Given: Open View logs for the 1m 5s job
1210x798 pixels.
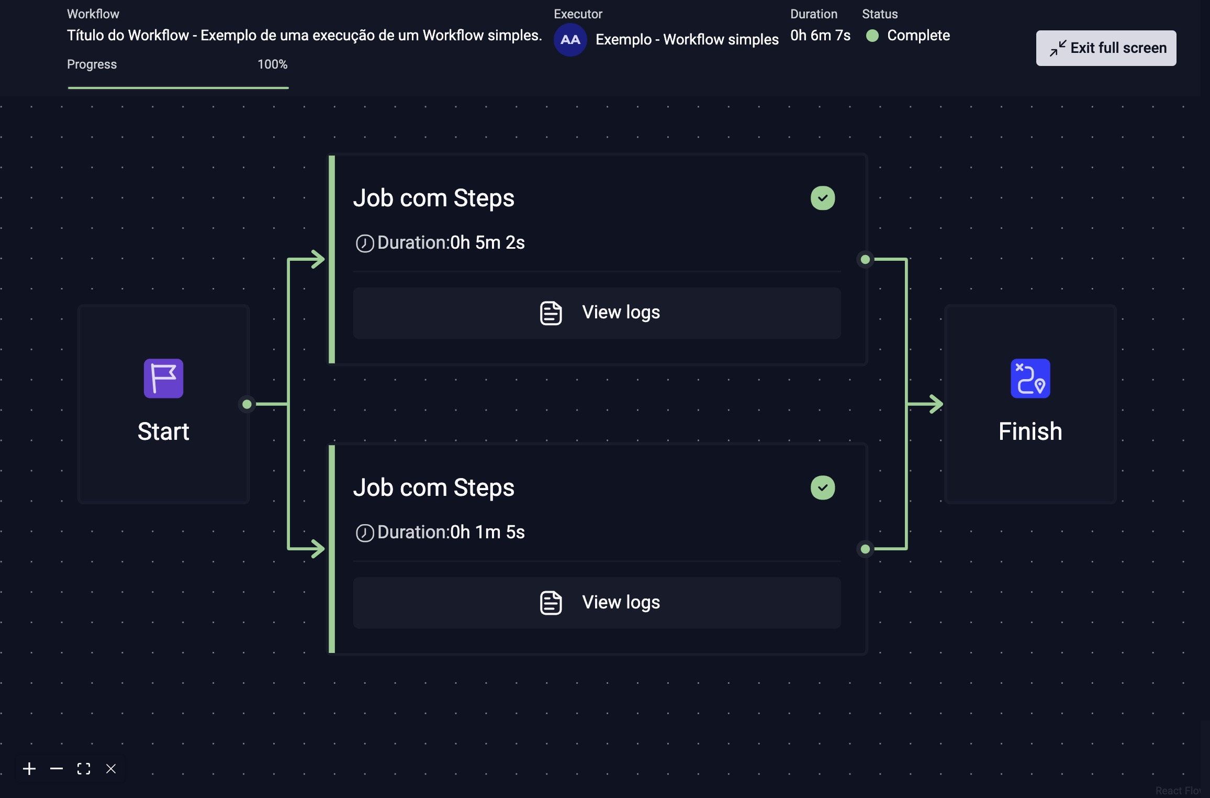Looking at the screenshot, I should (x=597, y=603).
